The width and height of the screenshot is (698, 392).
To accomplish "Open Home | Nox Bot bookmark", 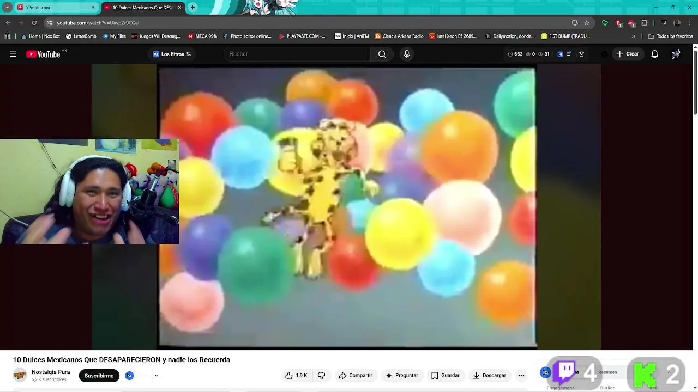I will pos(40,36).
